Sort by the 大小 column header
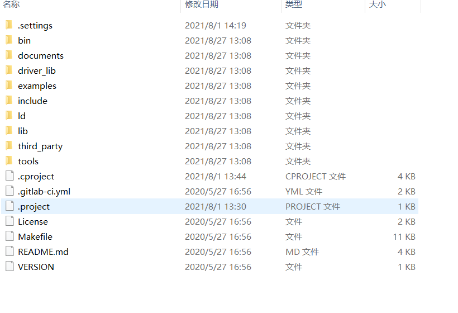This screenshot has width=458, height=313. (x=378, y=4)
